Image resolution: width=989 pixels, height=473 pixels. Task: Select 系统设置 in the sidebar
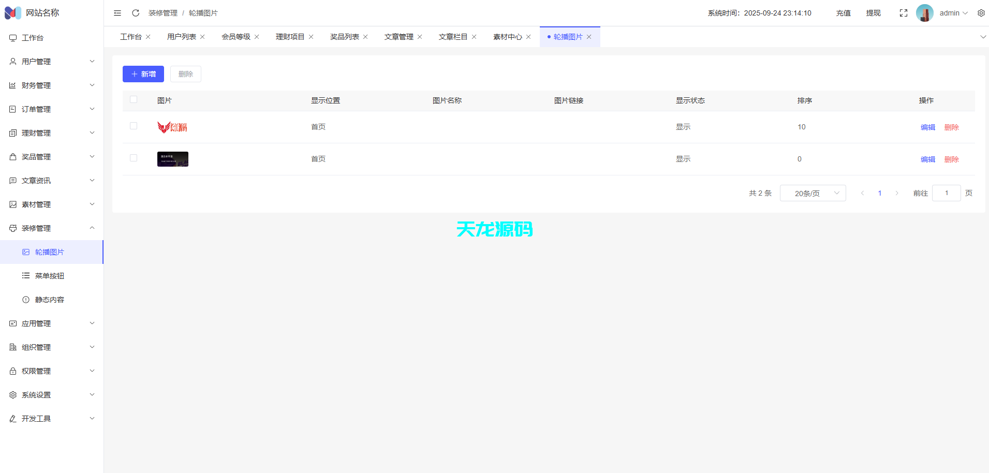click(x=36, y=394)
